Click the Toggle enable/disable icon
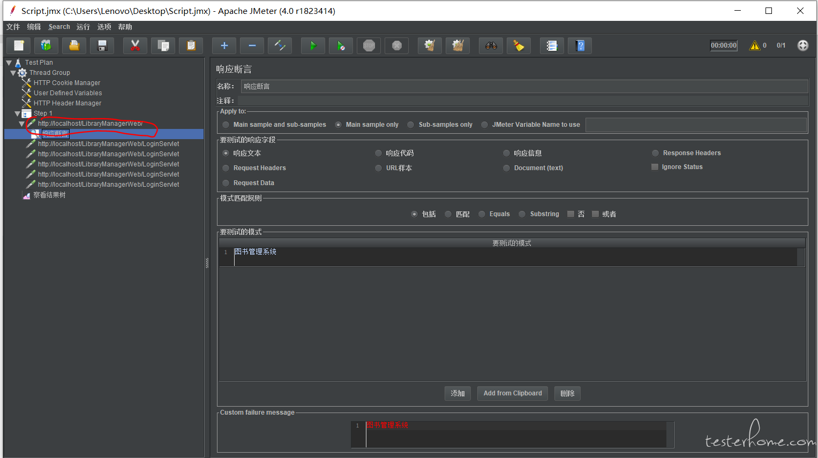Screen dimensions: 818x458 click(280, 45)
